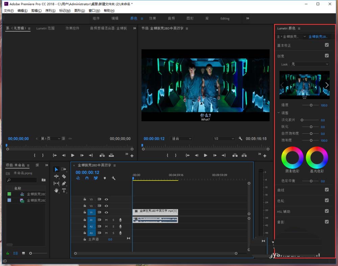Click the video clip on track V1
Screen dimensions: 338x266
click(x=155, y=211)
